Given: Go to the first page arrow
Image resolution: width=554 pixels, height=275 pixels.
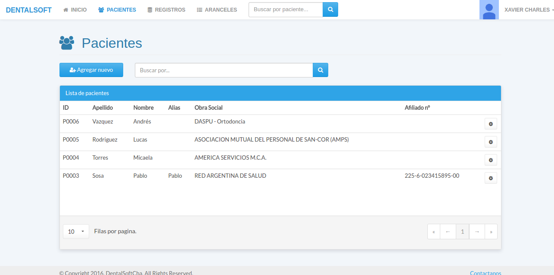Looking at the screenshot, I should (x=433, y=232).
